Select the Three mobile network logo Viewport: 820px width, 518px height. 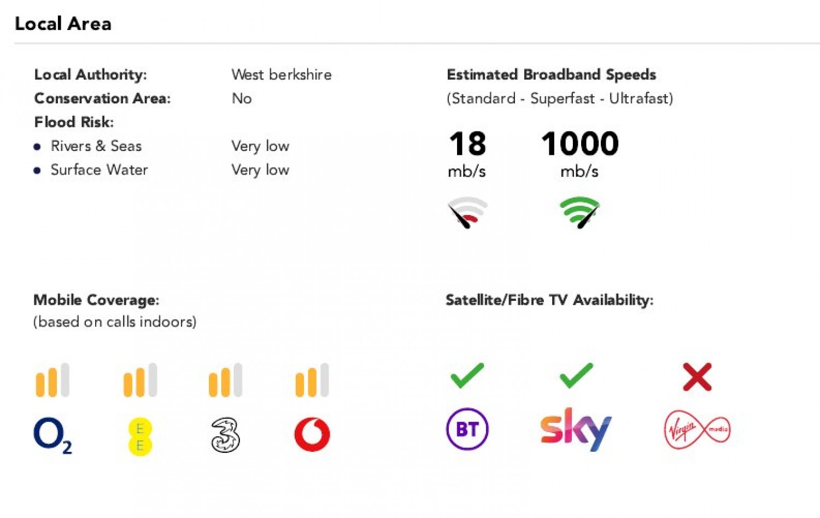pos(225,435)
